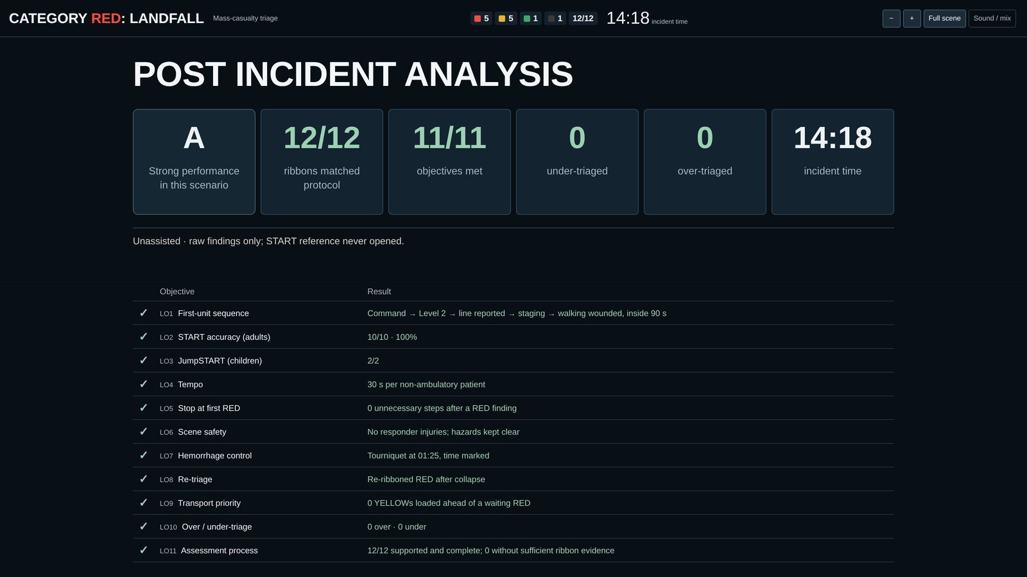Open the Sound / mix panel

click(x=992, y=19)
